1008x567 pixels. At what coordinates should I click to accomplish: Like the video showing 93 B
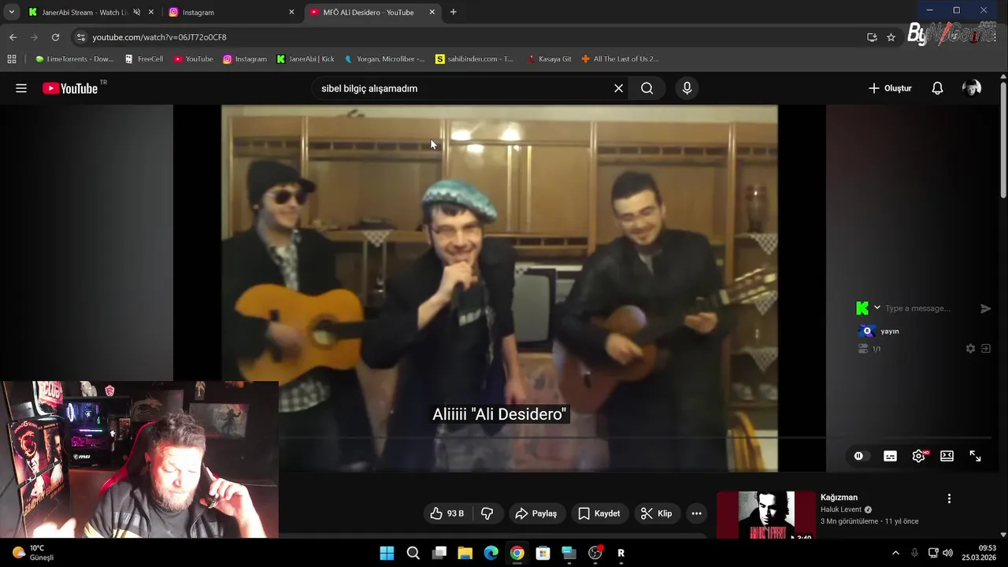coord(446,513)
